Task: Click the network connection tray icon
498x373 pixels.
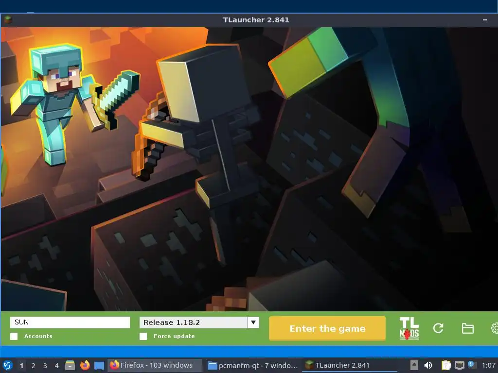Action: 459,365
